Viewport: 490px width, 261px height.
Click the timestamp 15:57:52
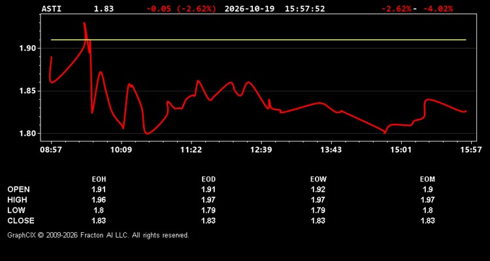pos(304,8)
